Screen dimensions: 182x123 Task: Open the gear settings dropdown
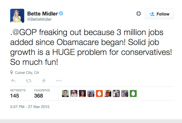click(x=138, y=14)
